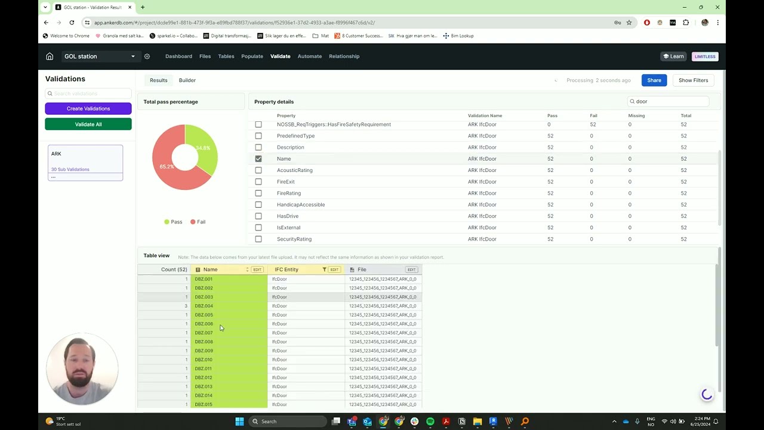Show hidden system tray icons
764x430 pixels.
[614, 421]
